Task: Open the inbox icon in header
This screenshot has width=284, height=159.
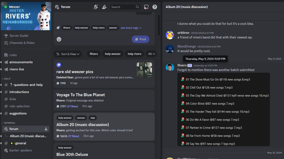Action: (x=146, y=7)
